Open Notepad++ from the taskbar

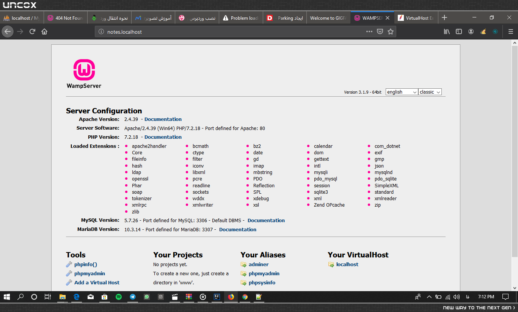click(259, 297)
